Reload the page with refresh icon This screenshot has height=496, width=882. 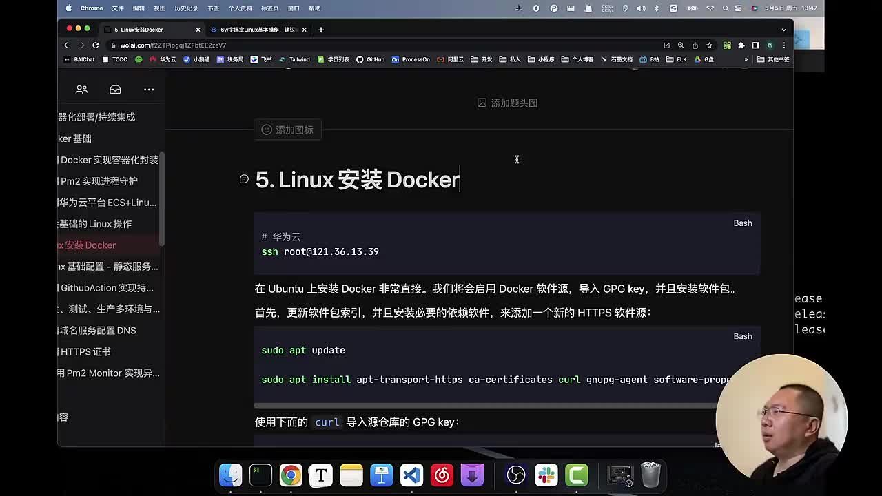tap(96, 45)
